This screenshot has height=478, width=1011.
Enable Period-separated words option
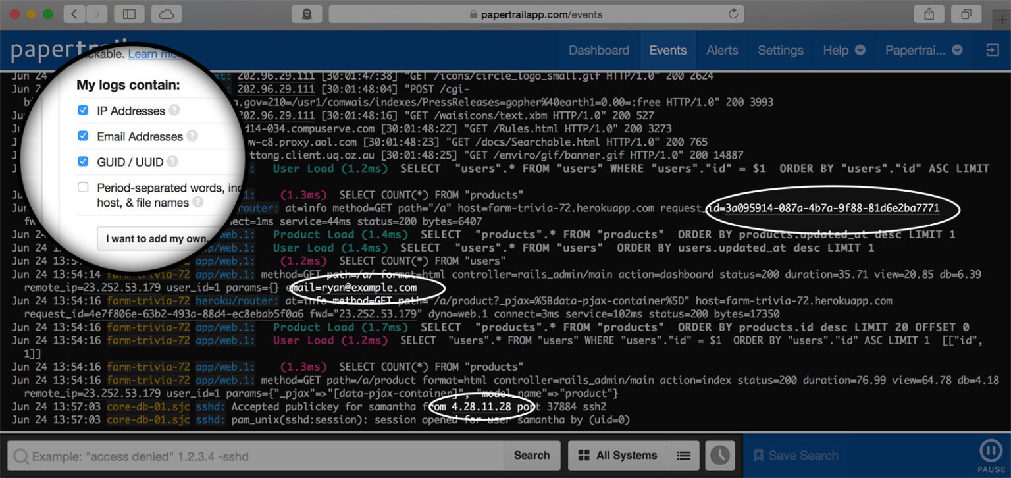[x=83, y=187]
